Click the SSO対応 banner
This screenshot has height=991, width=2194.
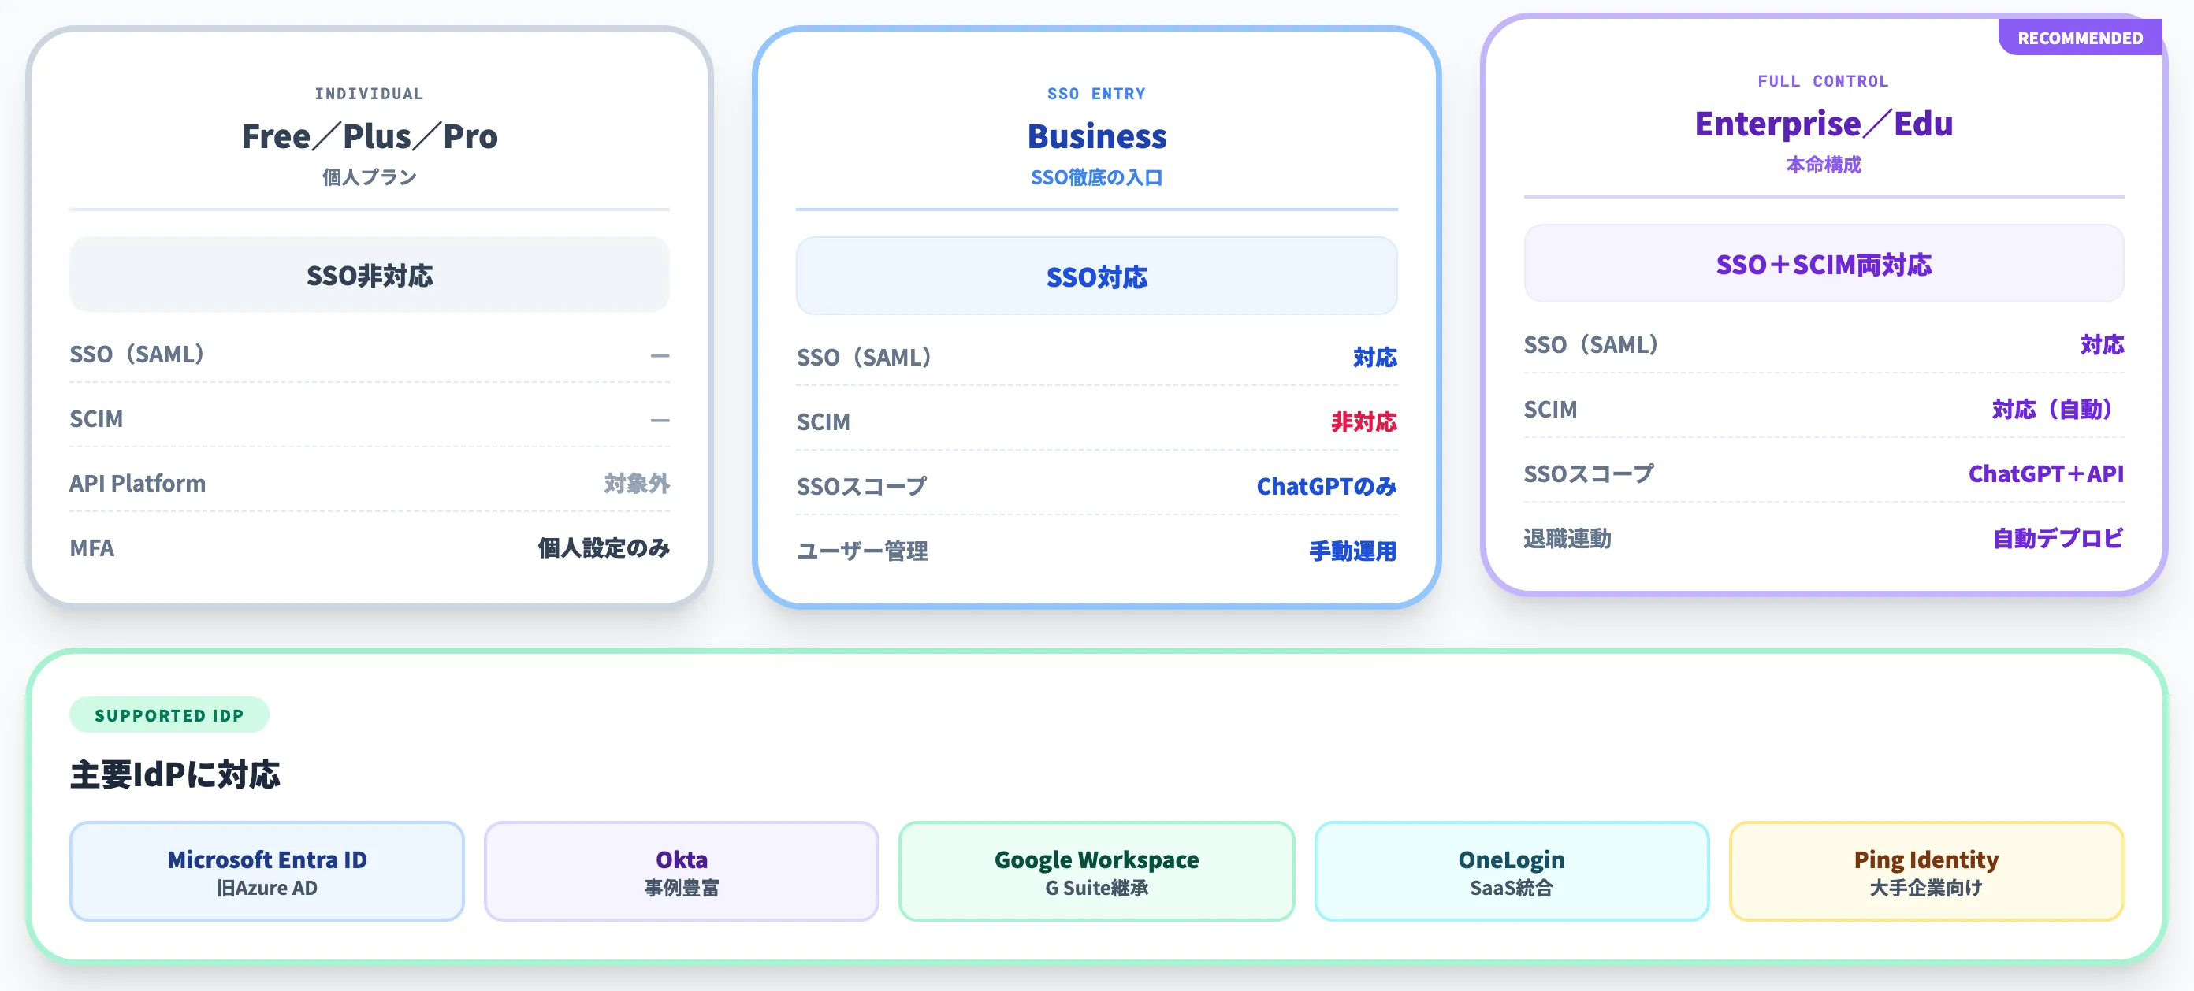tap(1097, 277)
